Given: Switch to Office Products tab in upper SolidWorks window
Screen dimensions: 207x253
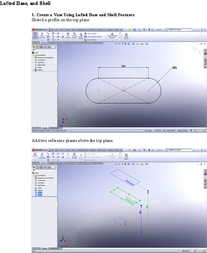Looking at the screenshot, I should click(70, 43).
